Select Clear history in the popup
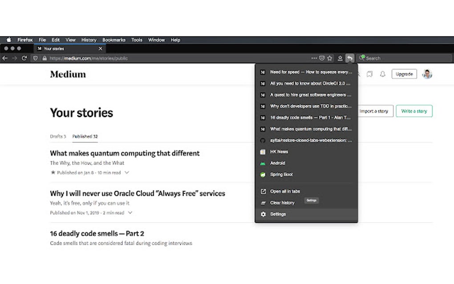The image size is (454, 284). click(282, 203)
